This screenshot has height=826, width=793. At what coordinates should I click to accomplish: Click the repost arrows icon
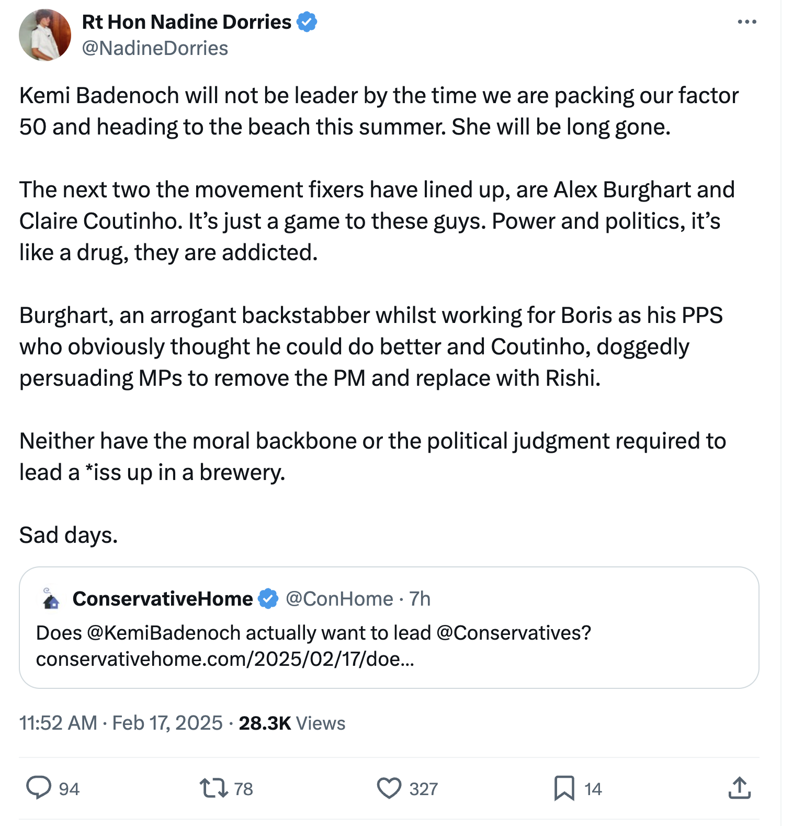point(213,788)
